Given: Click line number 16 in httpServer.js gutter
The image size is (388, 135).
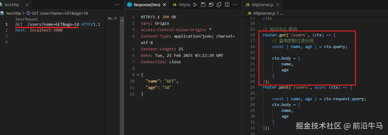Looking at the screenshot, I should click(252, 35).
